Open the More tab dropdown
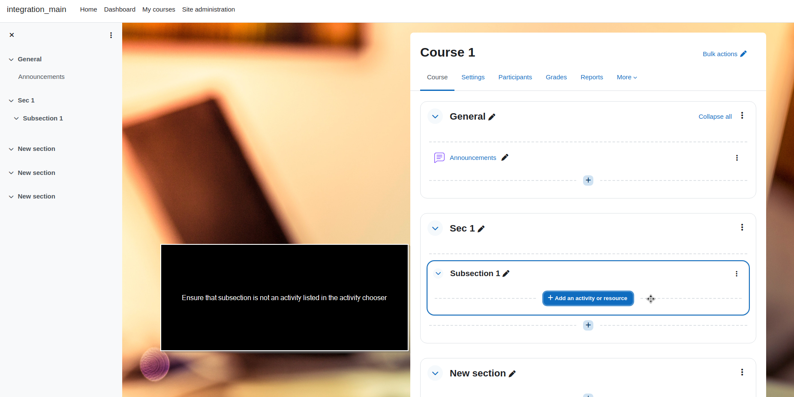 [x=627, y=77]
